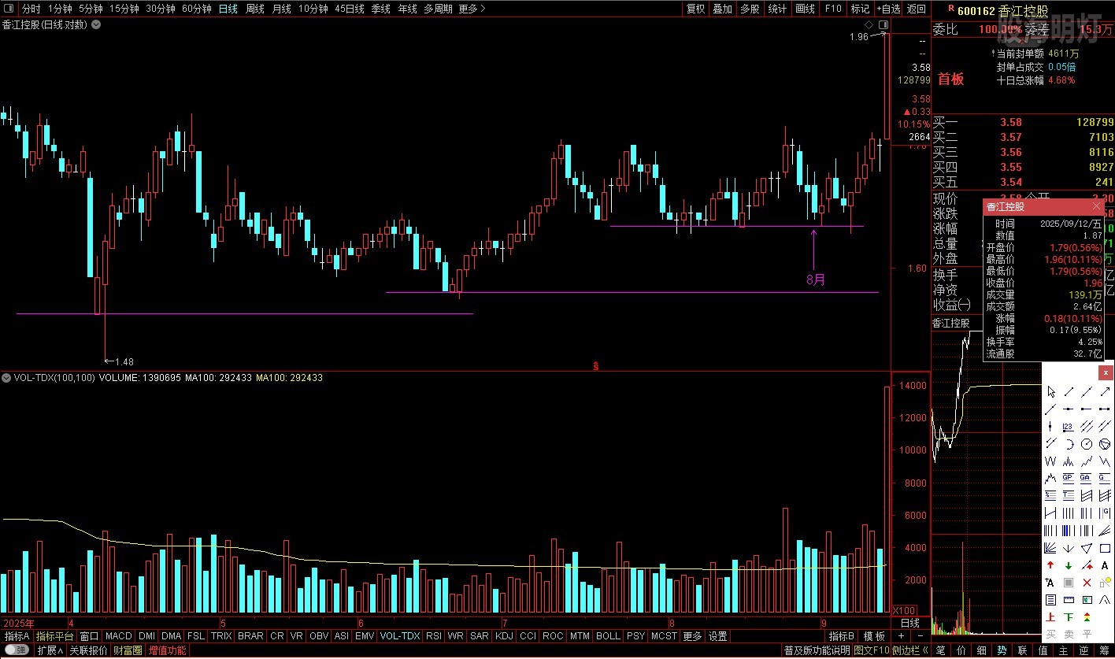The image size is (1115, 659).
Task: Select the 123 numbered line tool
Action: pos(1069,427)
